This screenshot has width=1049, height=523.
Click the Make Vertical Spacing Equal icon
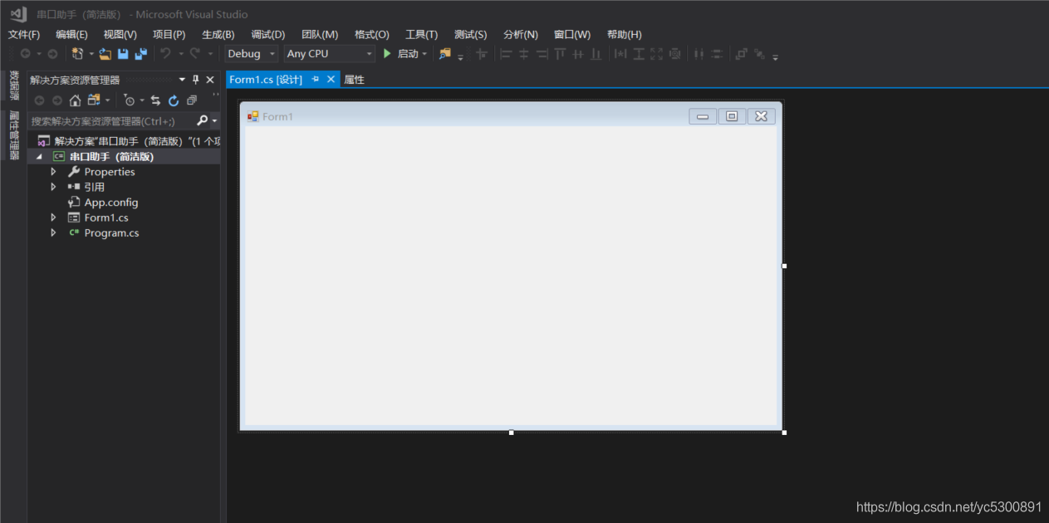[717, 54]
